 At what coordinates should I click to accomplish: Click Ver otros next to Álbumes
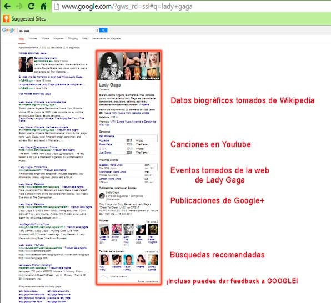pyautogui.click(x=152, y=221)
